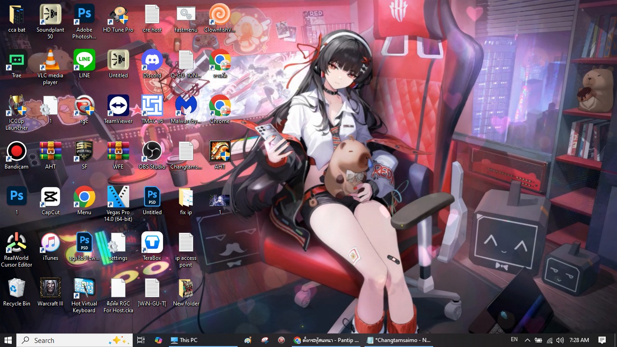Open the notification center
Viewport: 617px width, 347px height.
(602, 340)
